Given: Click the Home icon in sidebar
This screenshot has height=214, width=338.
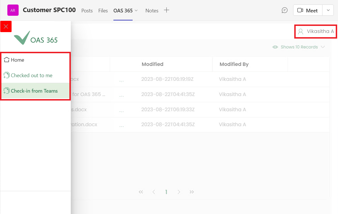Looking at the screenshot, I should [x=6, y=60].
